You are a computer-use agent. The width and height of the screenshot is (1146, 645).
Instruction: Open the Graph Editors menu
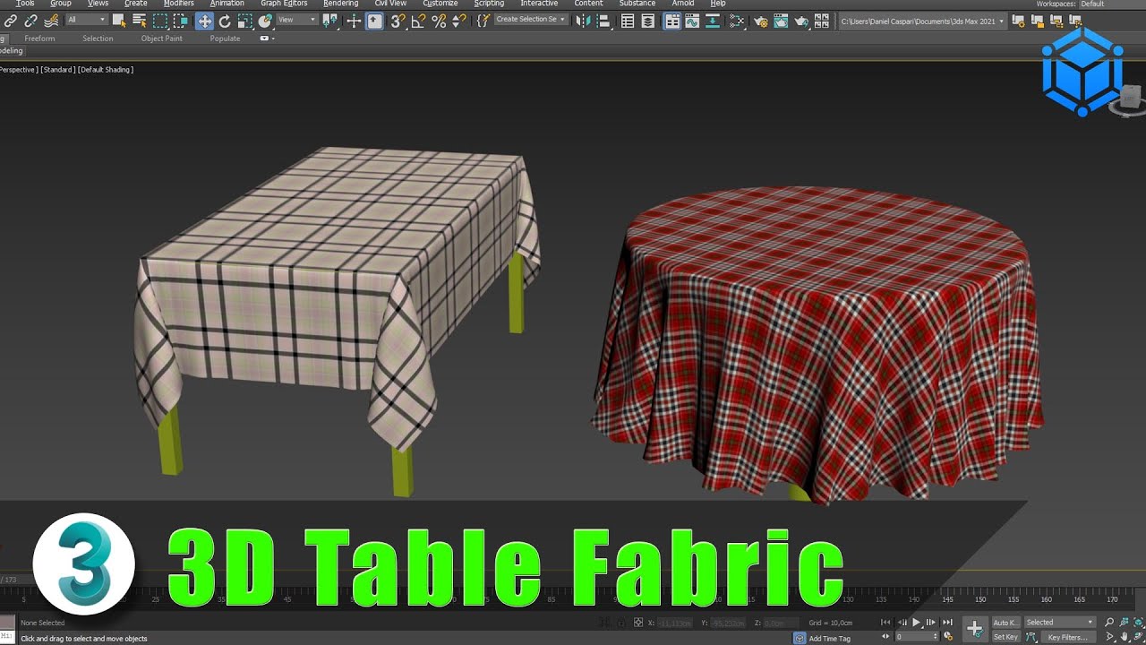pos(284,4)
